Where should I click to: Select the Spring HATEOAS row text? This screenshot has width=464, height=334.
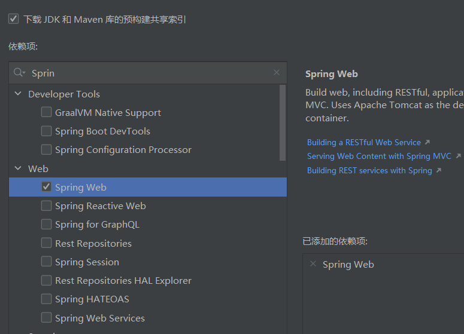pos(92,299)
